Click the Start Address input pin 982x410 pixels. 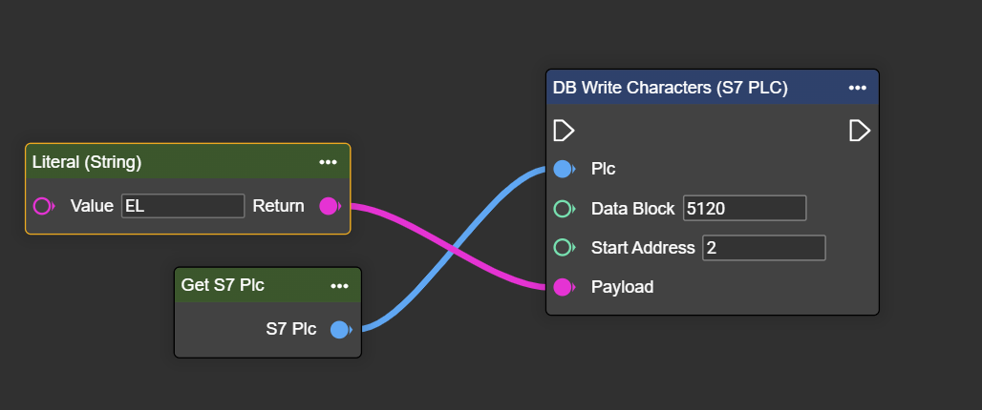coord(563,247)
